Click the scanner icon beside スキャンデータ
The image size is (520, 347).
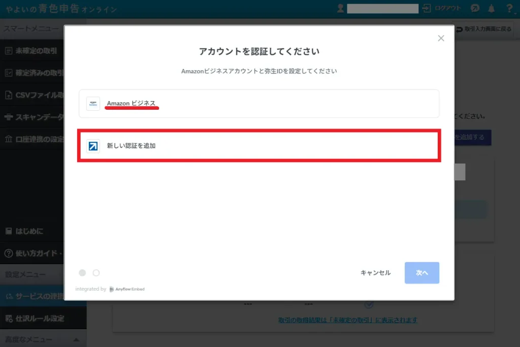9,117
